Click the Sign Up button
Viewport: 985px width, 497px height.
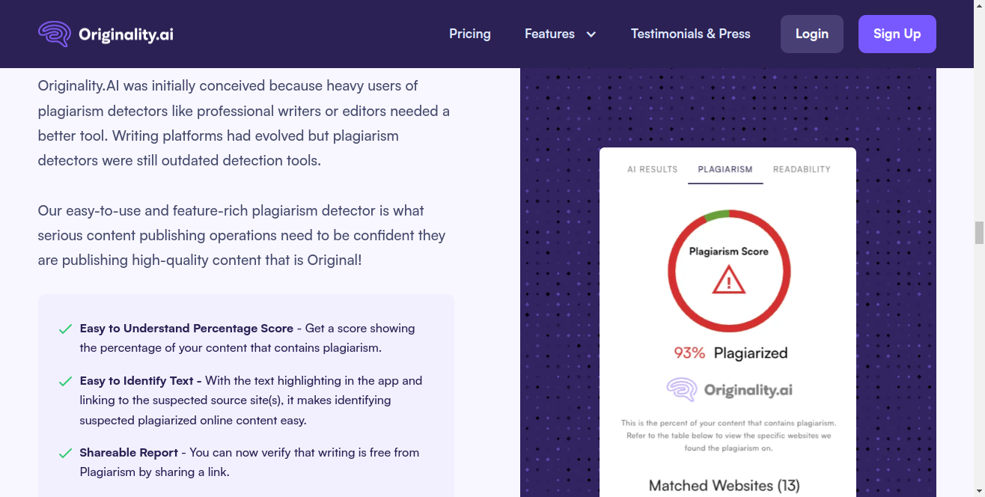(897, 34)
